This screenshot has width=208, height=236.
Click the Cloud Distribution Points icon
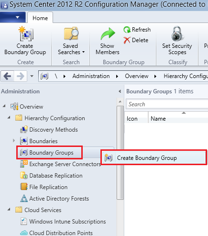(24, 233)
